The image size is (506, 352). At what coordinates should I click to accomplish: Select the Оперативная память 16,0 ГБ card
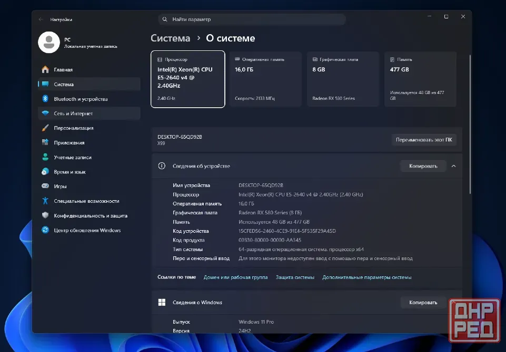(265, 79)
